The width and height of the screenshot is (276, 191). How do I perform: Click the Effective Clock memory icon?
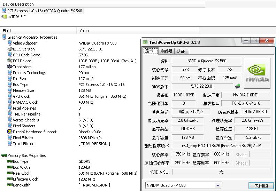(10, 179)
